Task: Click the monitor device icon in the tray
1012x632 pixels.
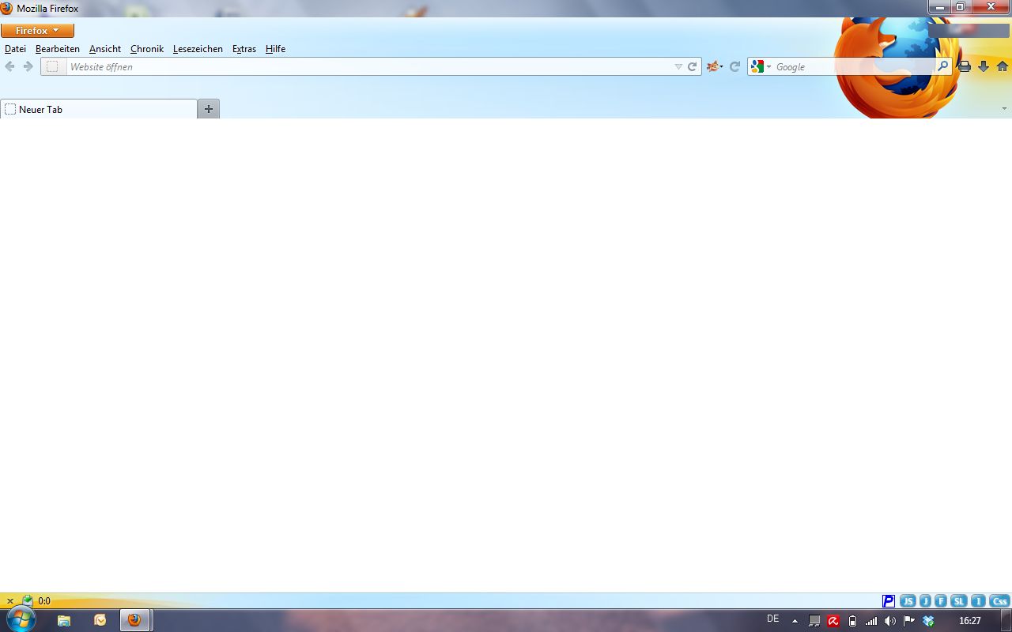Action: click(x=814, y=621)
